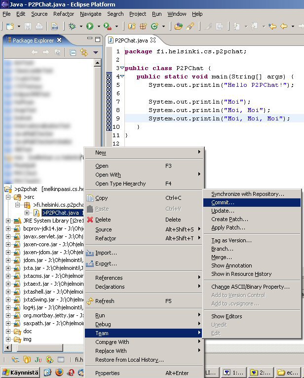Open the Opera icon in taskbar

pyautogui.click(x=71, y=373)
